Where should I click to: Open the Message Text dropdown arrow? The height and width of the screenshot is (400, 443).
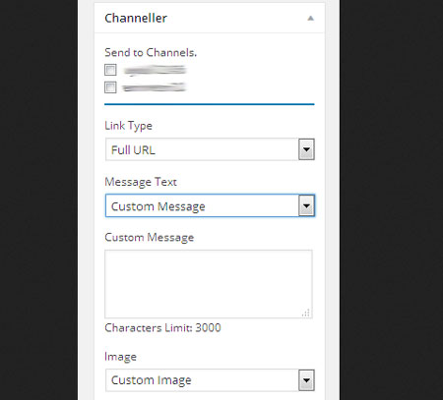click(306, 205)
